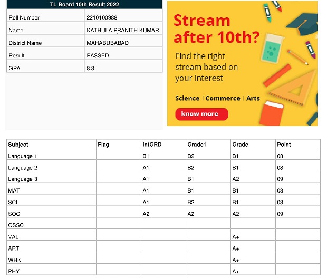The image size is (327, 278).
Task: Click Language 1 IntGRD value B1
Action: point(146,156)
